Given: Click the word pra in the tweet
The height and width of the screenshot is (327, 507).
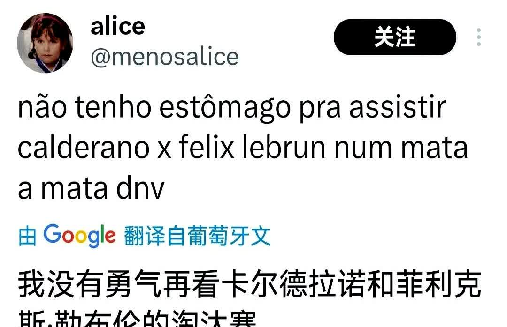Looking at the screenshot, I should (320, 109).
